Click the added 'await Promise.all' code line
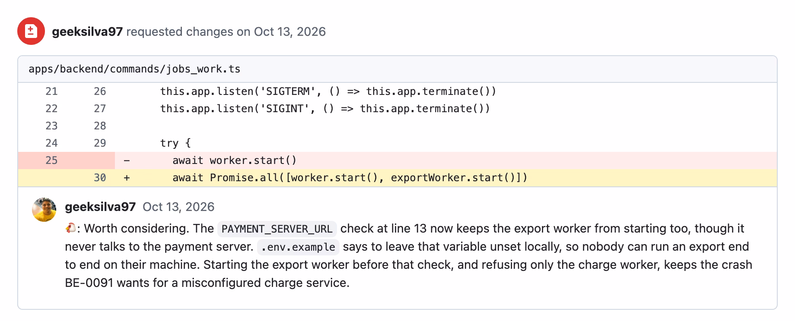The image size is (795, 321). 350,178
